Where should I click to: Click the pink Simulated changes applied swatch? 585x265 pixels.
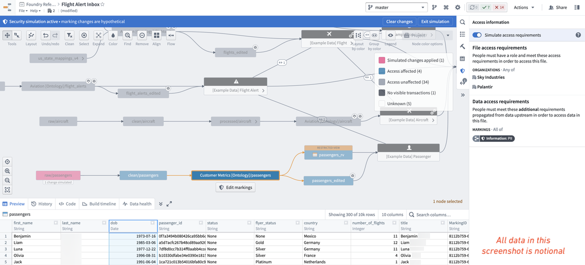click(x=382, y=61)
